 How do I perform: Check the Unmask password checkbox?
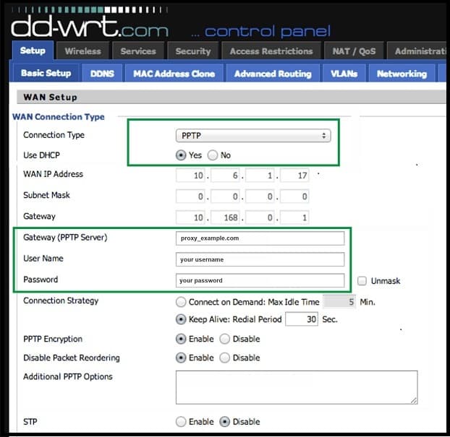point(362,281)
